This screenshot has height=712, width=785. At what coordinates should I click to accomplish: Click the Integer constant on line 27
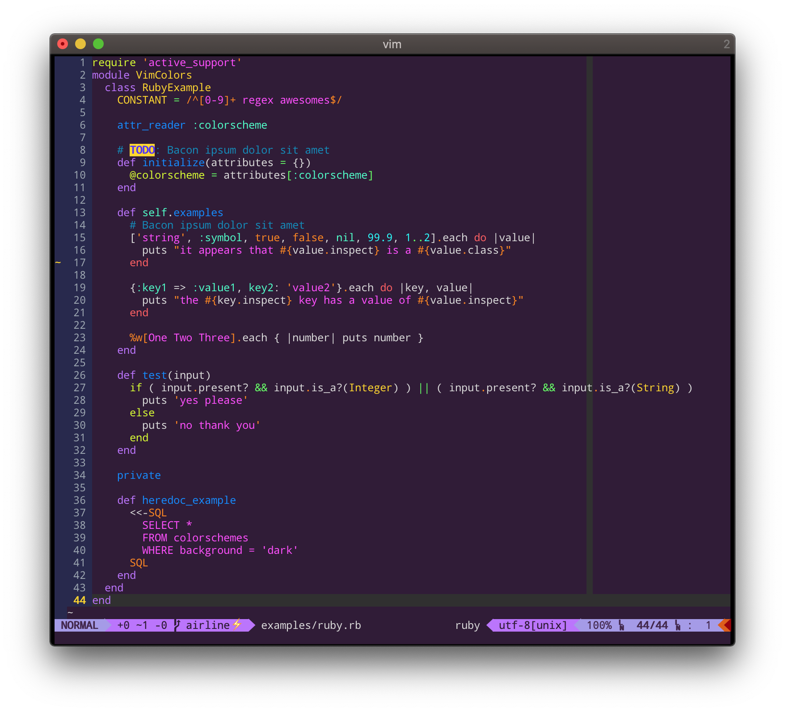pyautogui.click(x=371, y=388)
